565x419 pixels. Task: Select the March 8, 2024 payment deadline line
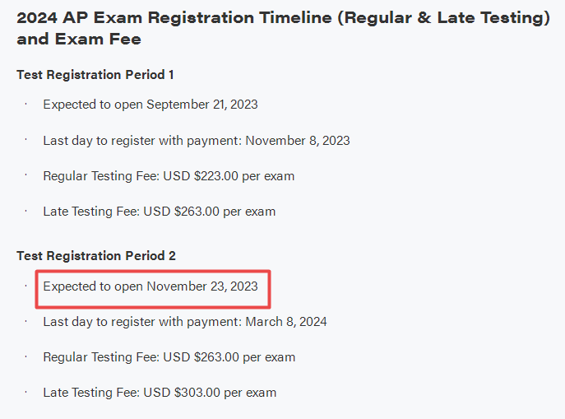coord(185,322)
